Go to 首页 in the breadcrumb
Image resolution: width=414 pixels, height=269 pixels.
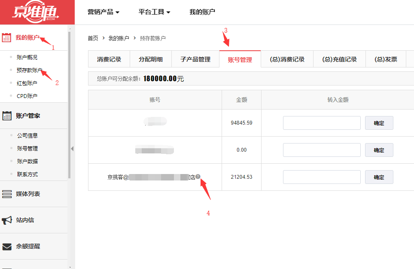(x=93, y=38)
